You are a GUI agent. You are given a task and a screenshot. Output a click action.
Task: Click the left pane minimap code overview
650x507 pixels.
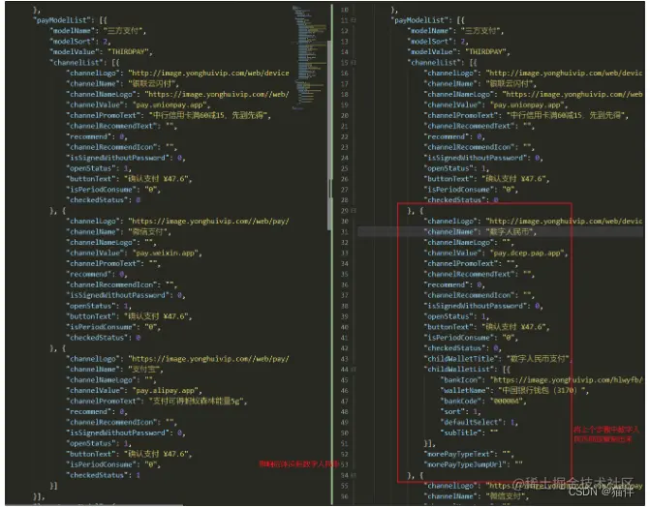(308, 57)
